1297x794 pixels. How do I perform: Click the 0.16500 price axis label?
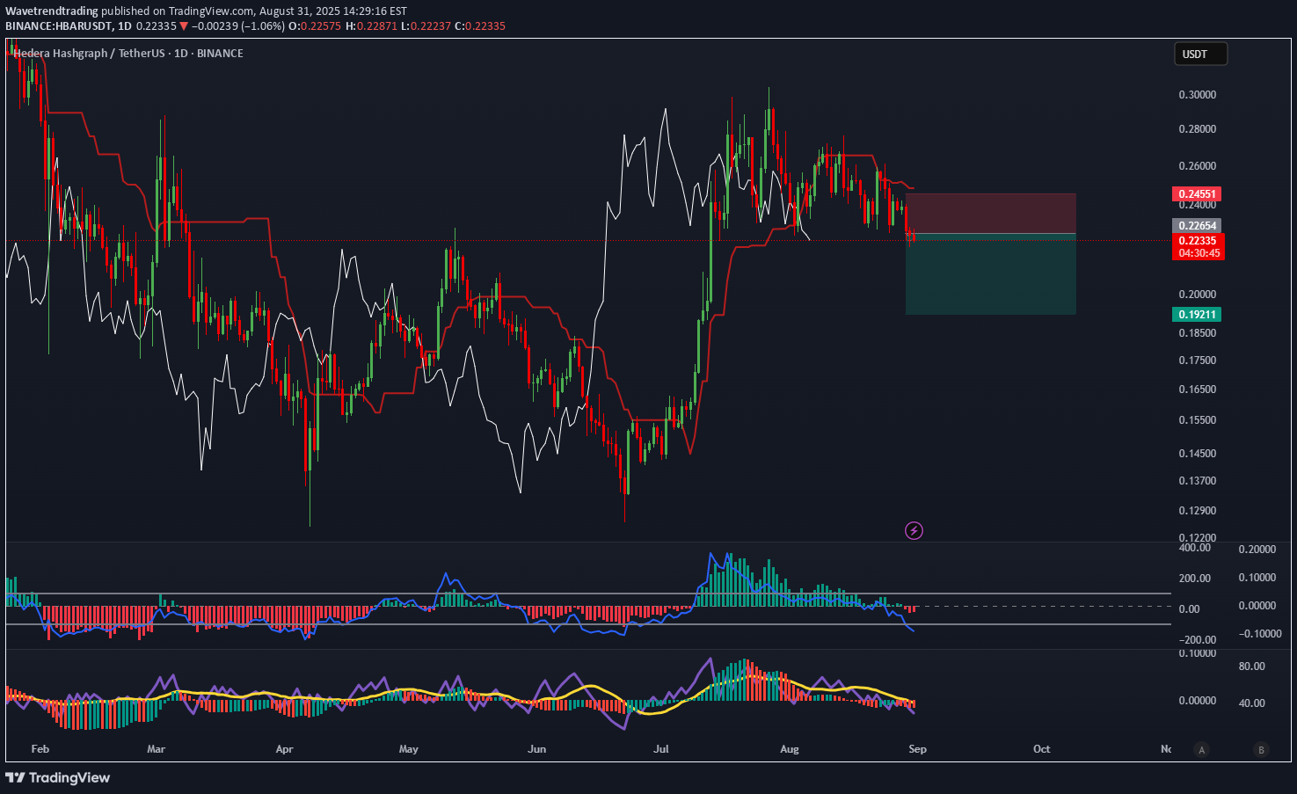coord(1197,390)
